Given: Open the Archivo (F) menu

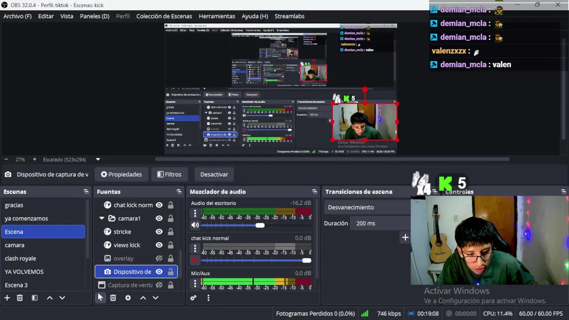Looking at the screenshot, I should pyautogui.click(x=17, y=16).
